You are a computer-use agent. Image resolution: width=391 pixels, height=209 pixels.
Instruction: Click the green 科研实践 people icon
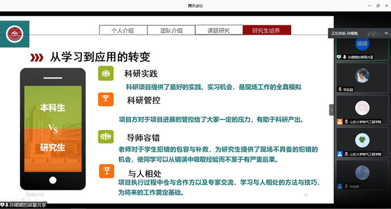pos(106,73)
